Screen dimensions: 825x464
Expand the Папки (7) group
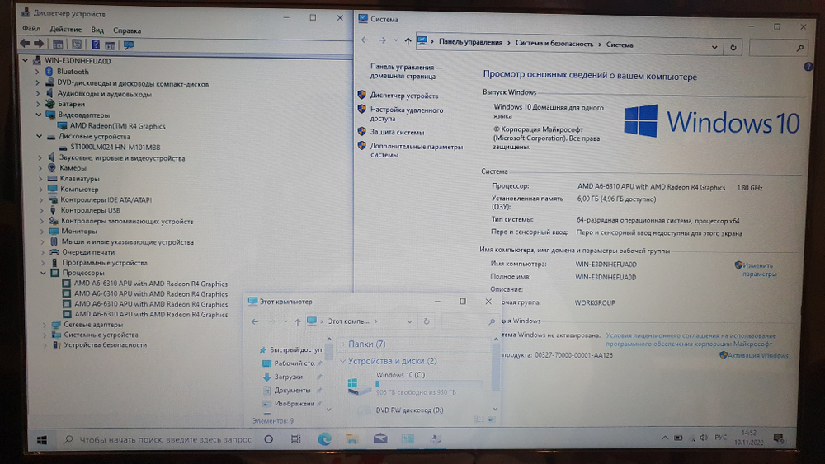(x=343, y=344)
